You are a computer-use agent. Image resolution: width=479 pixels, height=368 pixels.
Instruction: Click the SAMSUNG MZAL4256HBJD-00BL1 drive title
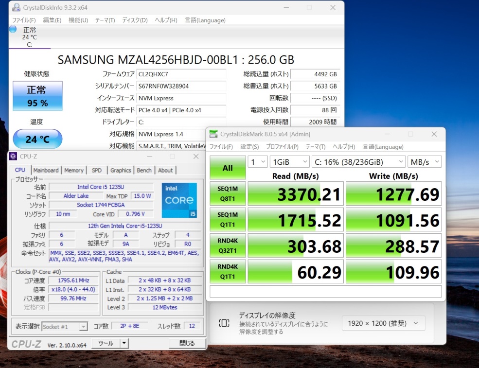(176, 60)
